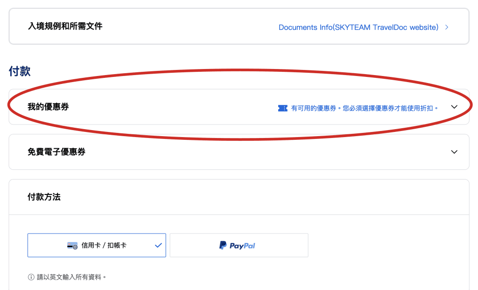Click the credit card icon with globe
This screenshot has width=478, height=290.
click(72, 246)
